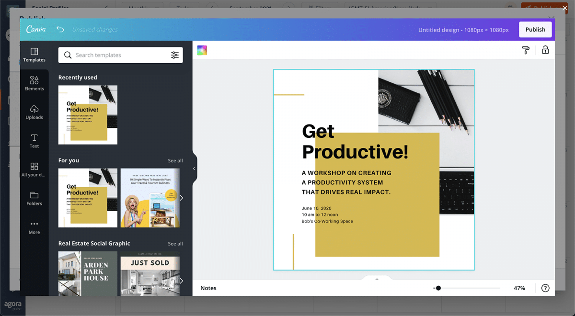The height and width of the screenshot is (316, 575).
Task: Click the Publish button
Action: tap(535, 30)
